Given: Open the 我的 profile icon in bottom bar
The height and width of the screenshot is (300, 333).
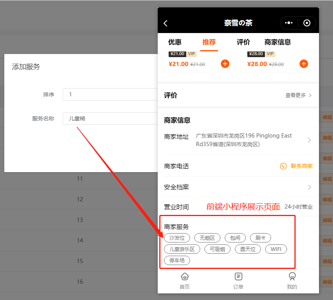Looking at the screenshot, I should (292, 276).
